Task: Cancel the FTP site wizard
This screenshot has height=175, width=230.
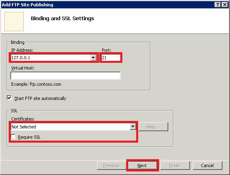Action: point(207,166)
